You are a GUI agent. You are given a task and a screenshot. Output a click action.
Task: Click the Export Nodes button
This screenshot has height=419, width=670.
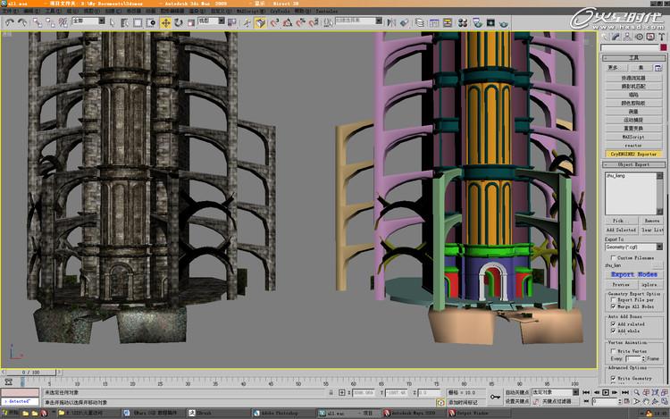(633, 274)
